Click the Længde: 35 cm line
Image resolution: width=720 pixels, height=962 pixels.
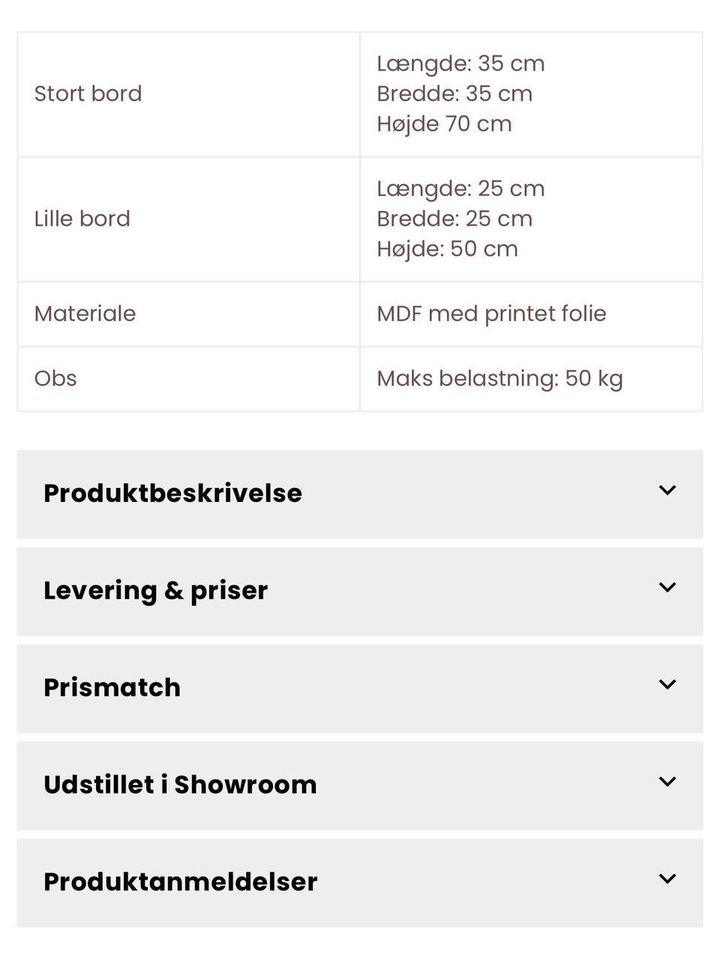[460, 64]
